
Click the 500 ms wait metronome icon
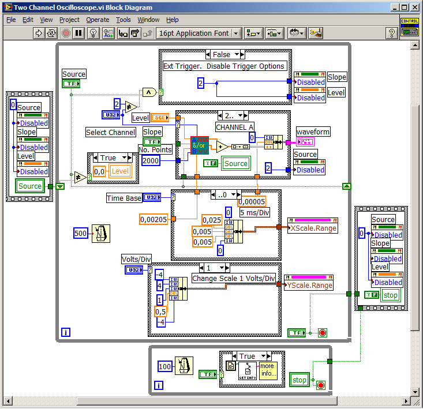click(101, 234)
